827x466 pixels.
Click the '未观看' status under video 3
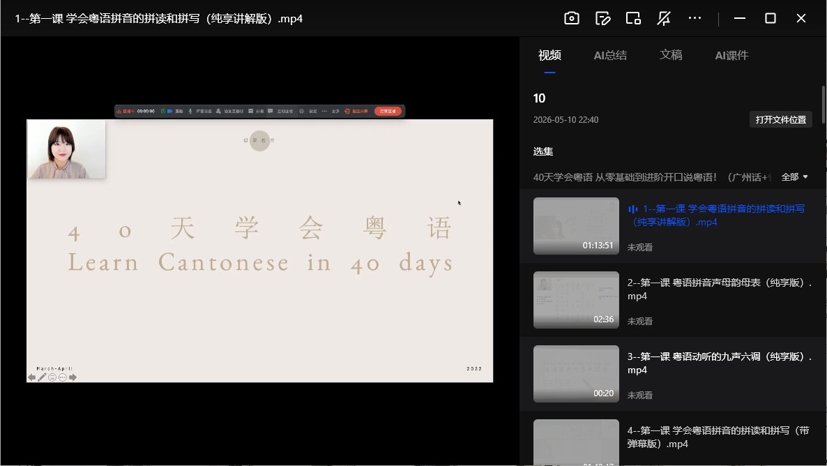[x=639, y=395]
